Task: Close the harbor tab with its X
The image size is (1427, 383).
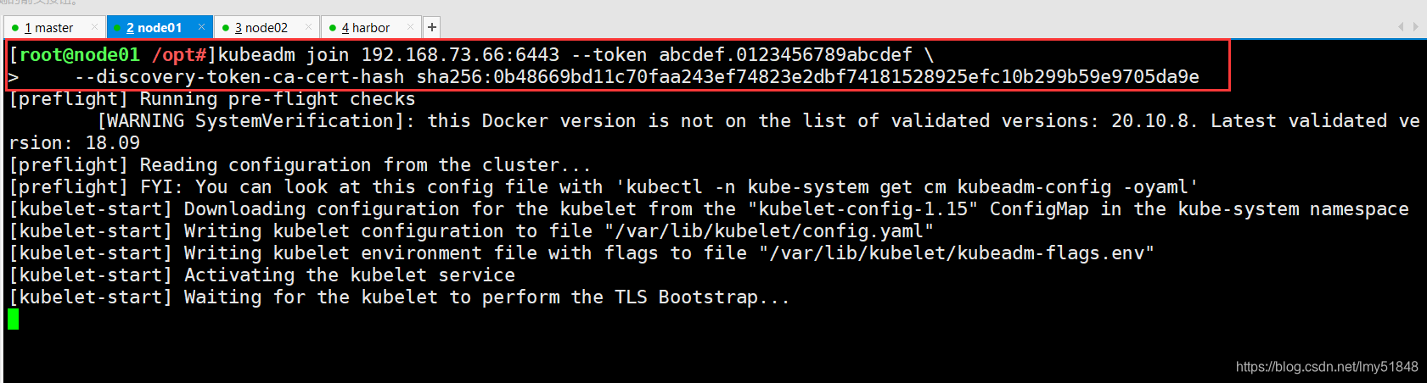Action: (x=411, y=27)
